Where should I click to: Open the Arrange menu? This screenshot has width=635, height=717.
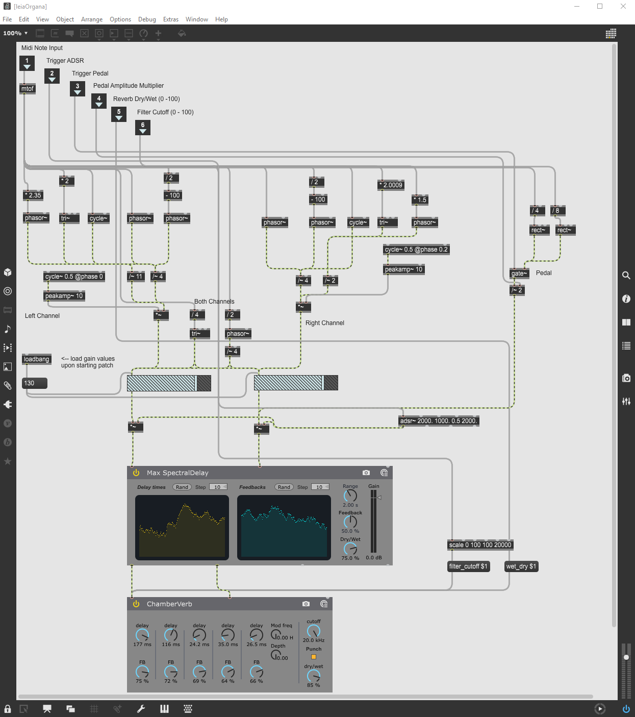click(92, 19)
